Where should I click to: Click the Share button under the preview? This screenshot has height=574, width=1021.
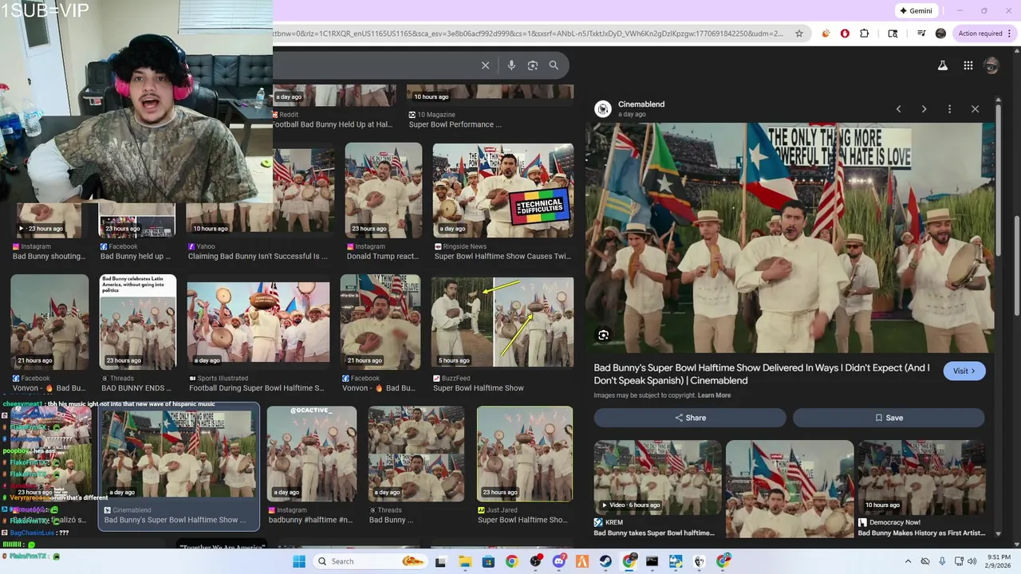pyautogui.click(x=690, y=418)
